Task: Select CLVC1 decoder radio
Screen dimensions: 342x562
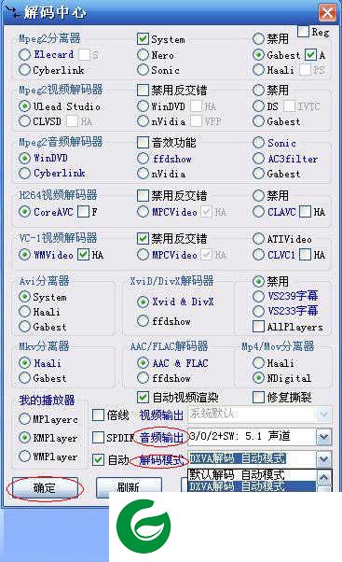Action: click(258, 255)
